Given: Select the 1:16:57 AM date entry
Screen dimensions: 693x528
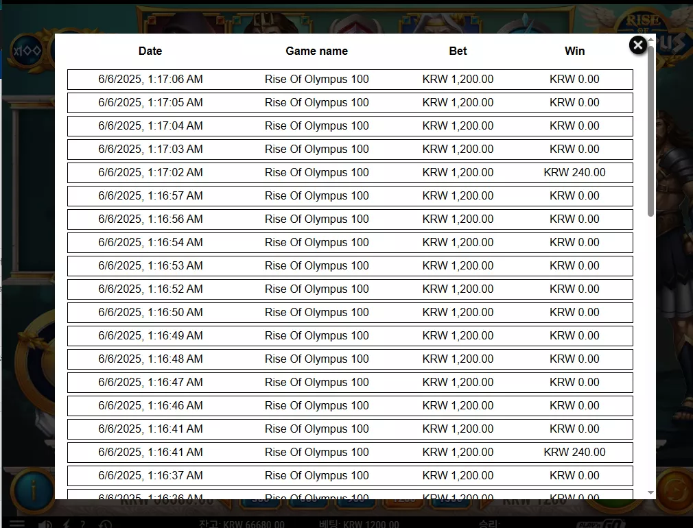Looking at the screenshot, I should click(150, 195).
